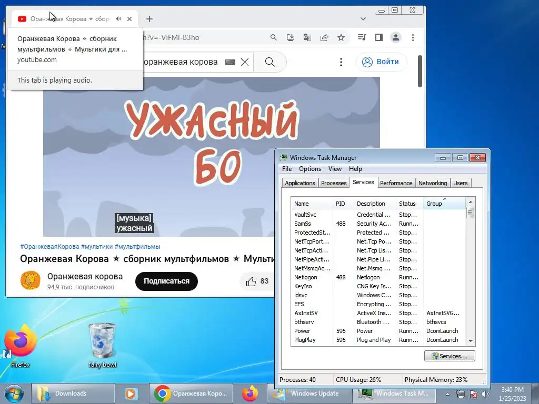
Task: Click the Chrome page vertical scrollbar
Action: pyautogui.click(x=420, y=71)
